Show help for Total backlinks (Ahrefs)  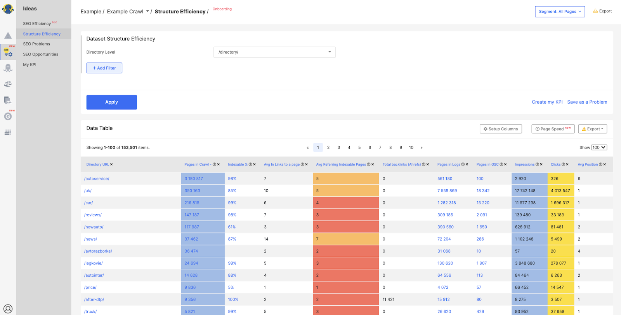[424, 164]
